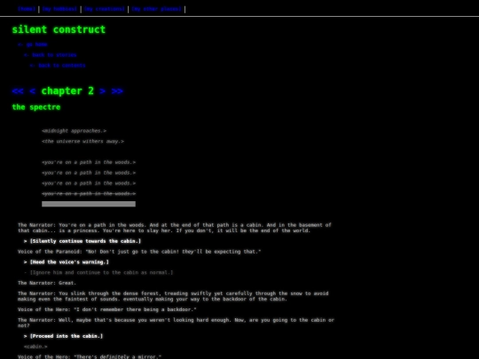Image resolution: width=479 pixels, height=359 pixels.
Task: Click Narrator's 'You slink through the dense forest' paragraph
Action: click(173, 296)
